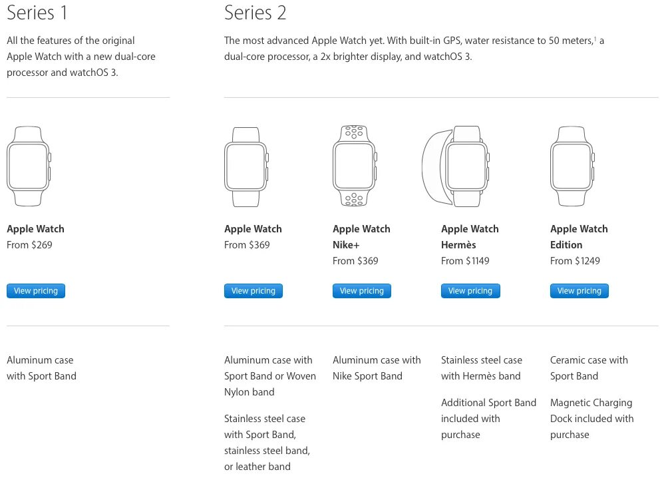View pricing for Apple Watch Hermès

click(x=470, y=291)
